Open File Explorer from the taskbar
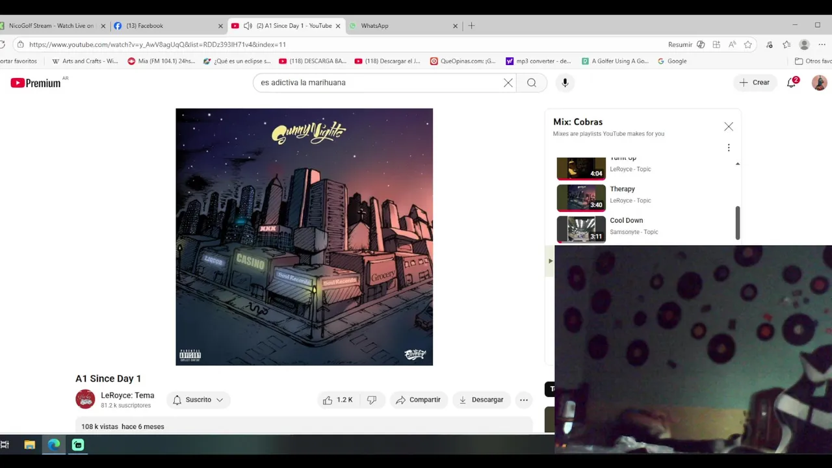 [x=29, y=445]
